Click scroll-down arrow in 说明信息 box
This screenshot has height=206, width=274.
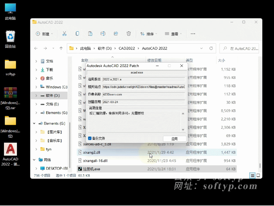tap(183, 130)
